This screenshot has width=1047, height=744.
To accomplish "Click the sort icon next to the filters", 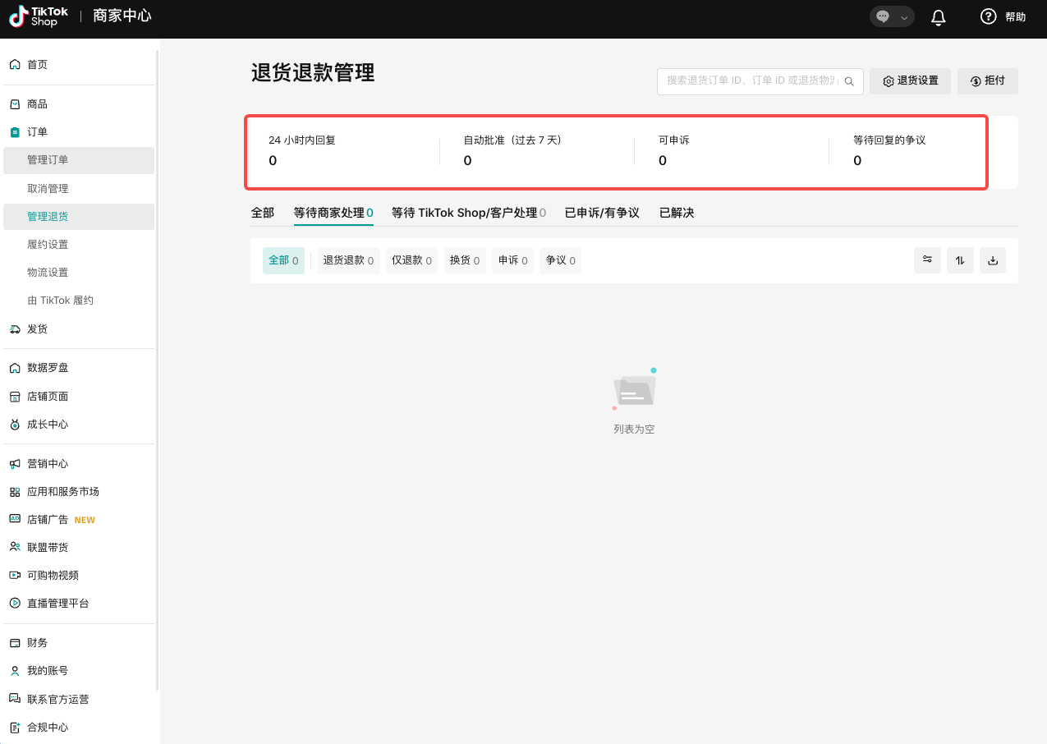I will 960,259.
